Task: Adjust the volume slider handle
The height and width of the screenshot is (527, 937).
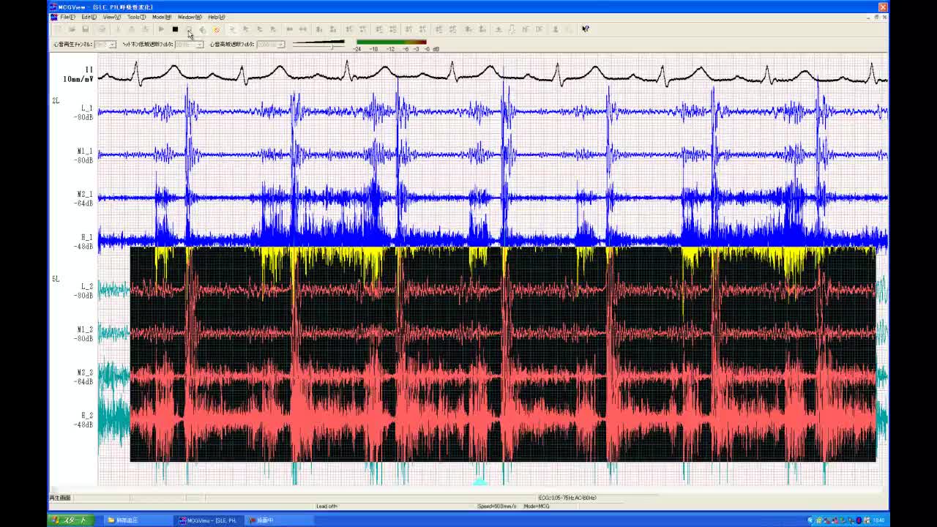Action: (332, 45)
